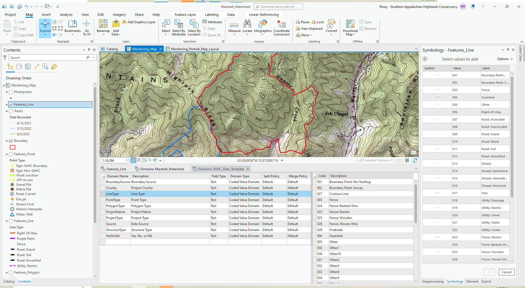This screenshot has width=525, height=288.
Task: Turn on the Tracks layer checkbox
Action: coord(11,111)
